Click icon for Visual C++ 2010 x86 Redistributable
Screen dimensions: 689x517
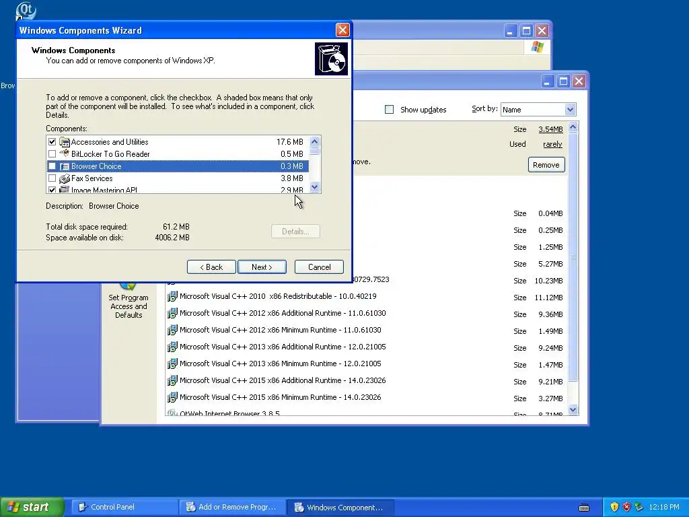(x=172, y=296)
